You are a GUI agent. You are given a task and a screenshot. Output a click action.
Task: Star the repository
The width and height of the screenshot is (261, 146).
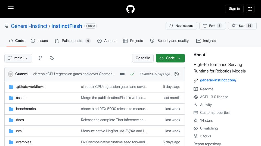click(242, 26)
